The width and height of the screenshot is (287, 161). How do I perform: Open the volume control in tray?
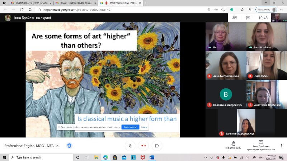pos(247,157)
